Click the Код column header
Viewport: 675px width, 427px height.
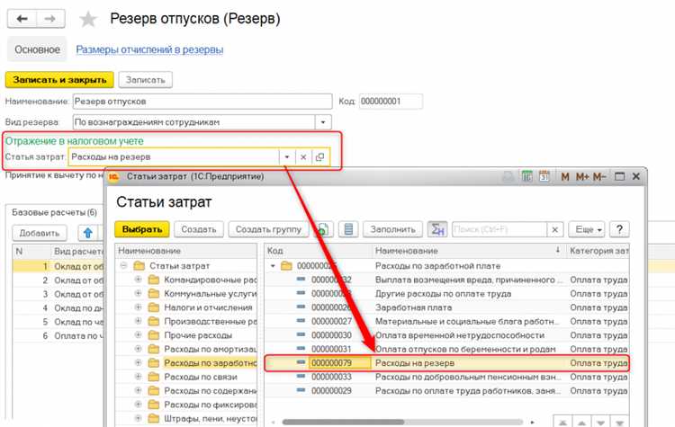[x=318, y=250]
